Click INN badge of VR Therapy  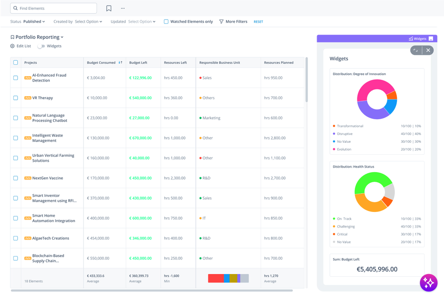click(28, 98)
